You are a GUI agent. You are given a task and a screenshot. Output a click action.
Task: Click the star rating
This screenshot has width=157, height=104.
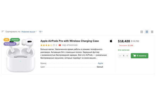click(46, 45)
